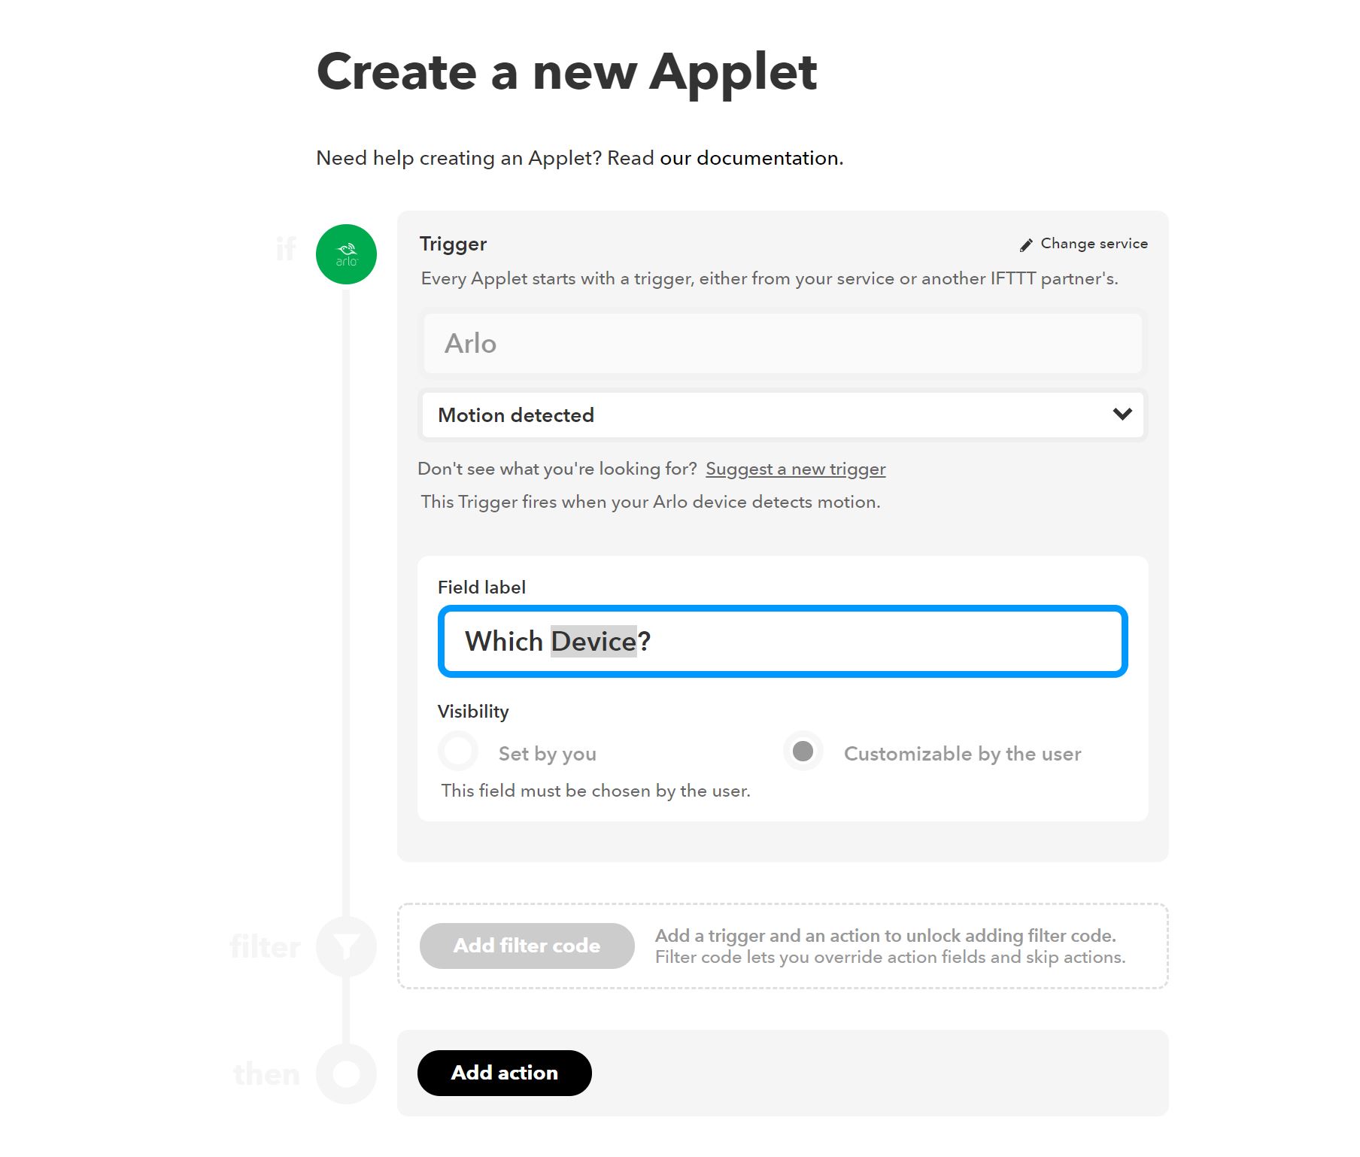
Task: Click the 'Which Device?' field label input
Action: 782,641
